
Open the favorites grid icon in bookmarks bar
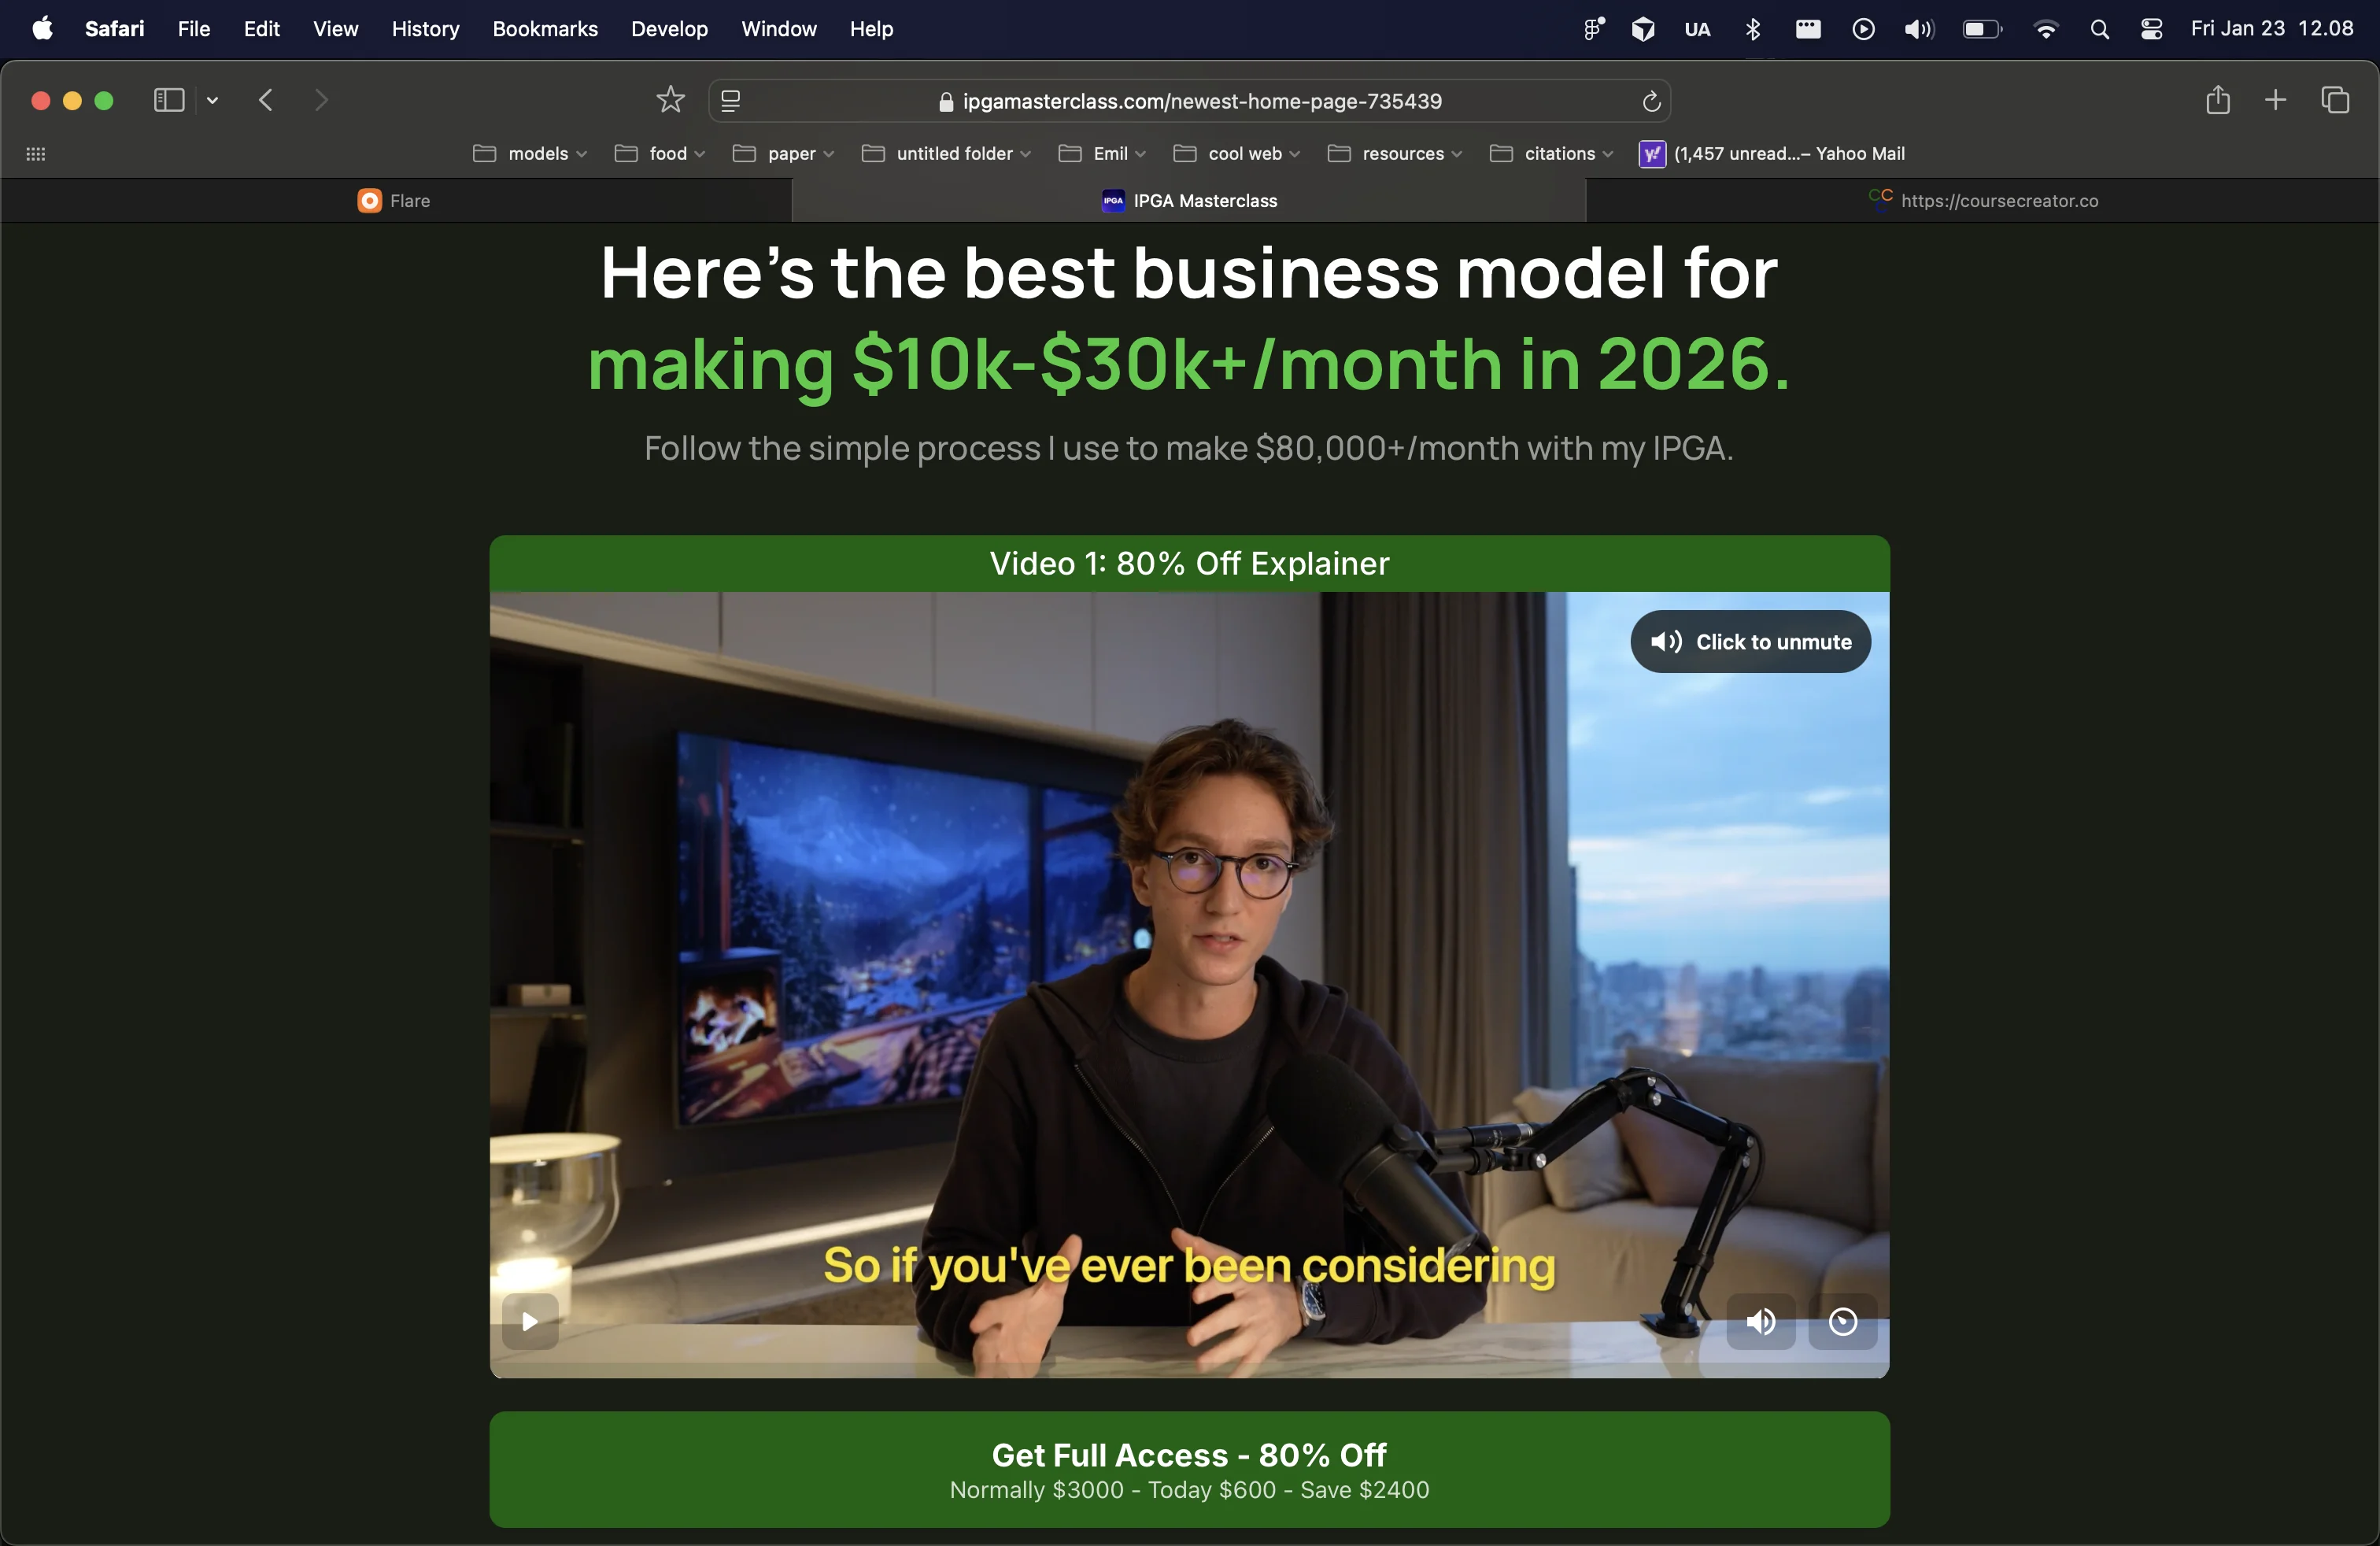click(x=36, y=154)
